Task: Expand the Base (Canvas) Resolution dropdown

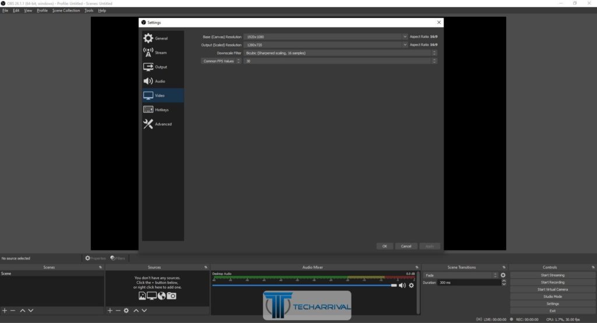Action: (405, 37)
